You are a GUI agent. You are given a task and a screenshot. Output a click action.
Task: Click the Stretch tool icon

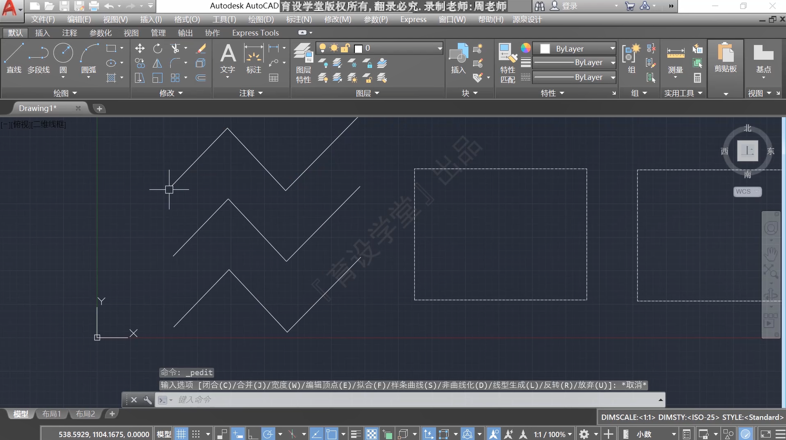click(x=140, y=78)
